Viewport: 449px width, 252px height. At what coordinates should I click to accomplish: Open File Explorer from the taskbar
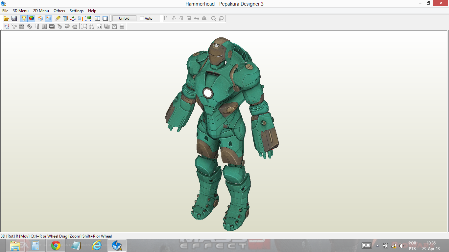15,245
